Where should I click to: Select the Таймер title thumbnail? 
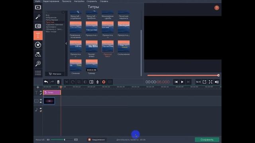click(92, 65)
